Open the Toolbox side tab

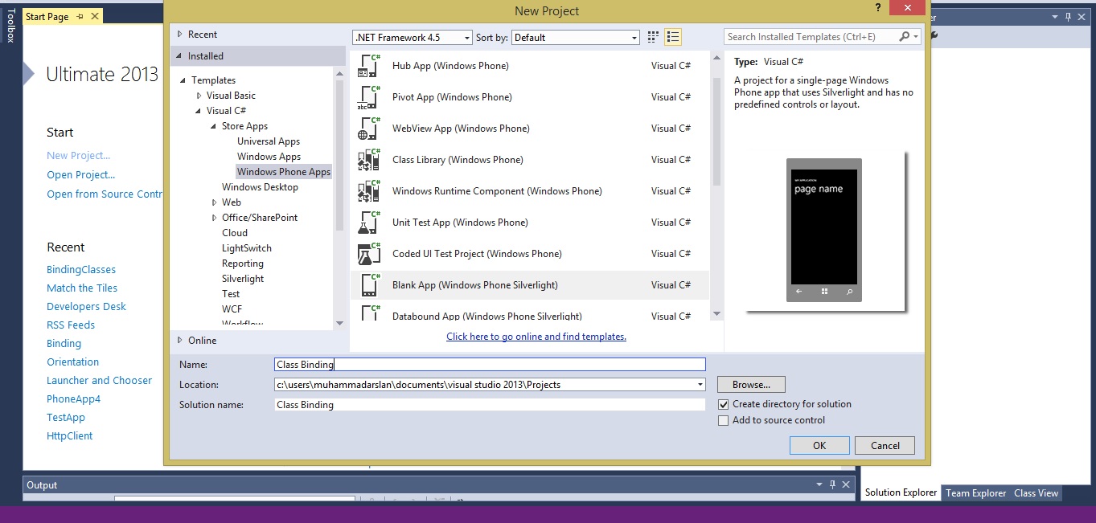click(10, 25)
